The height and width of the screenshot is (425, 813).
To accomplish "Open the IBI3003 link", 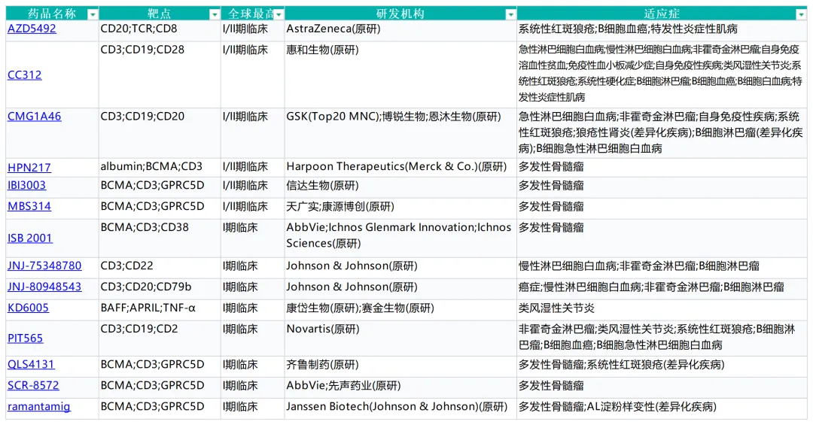I will click(x=27, y=185).
